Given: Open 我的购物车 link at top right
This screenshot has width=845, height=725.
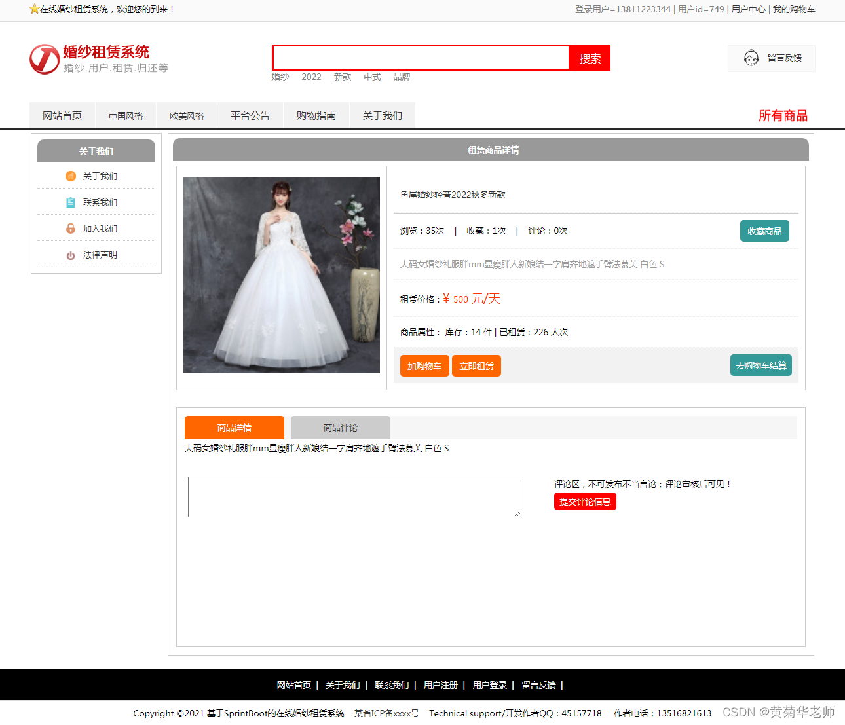Looking at the screenshot, I should 795,9.
